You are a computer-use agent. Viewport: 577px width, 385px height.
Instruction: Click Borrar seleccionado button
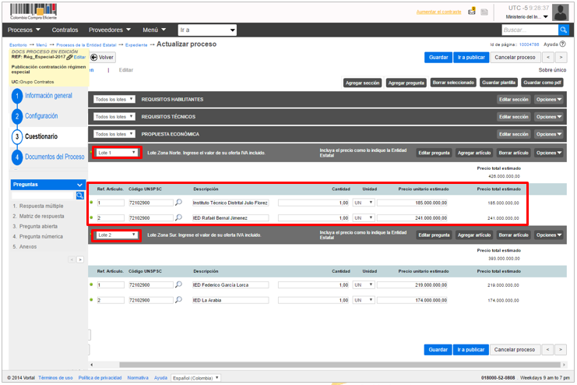453,83
